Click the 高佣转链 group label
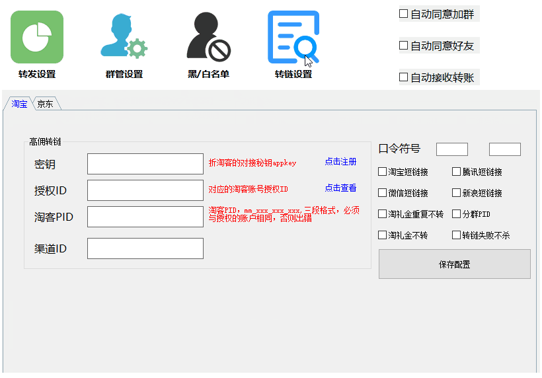 click(x=46, y=141)
